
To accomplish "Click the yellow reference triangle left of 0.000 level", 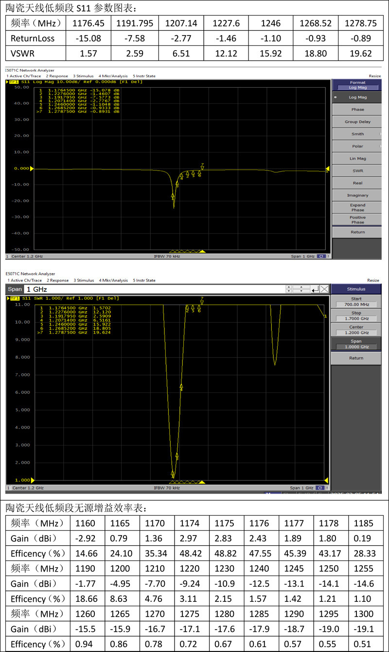I will click(x=32, y=169).
